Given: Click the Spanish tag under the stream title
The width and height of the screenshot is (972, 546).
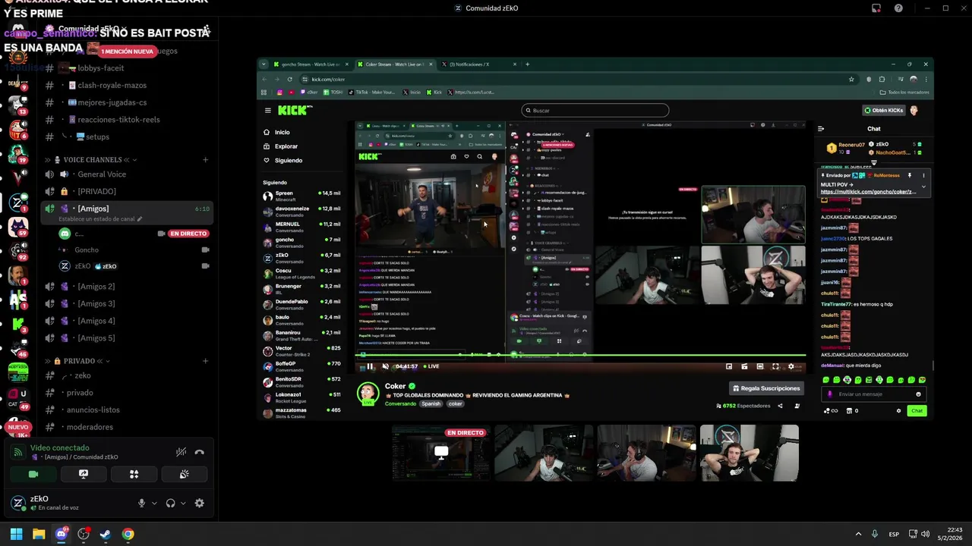Looking at the screenshot, I should [431, 404].
